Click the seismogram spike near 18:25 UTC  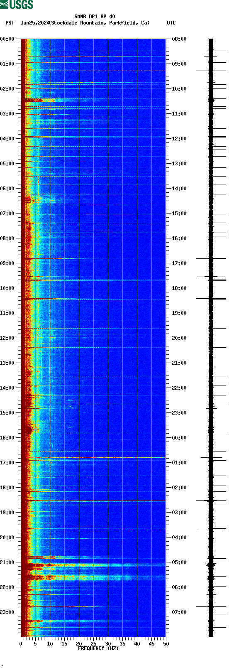(211, 299)
